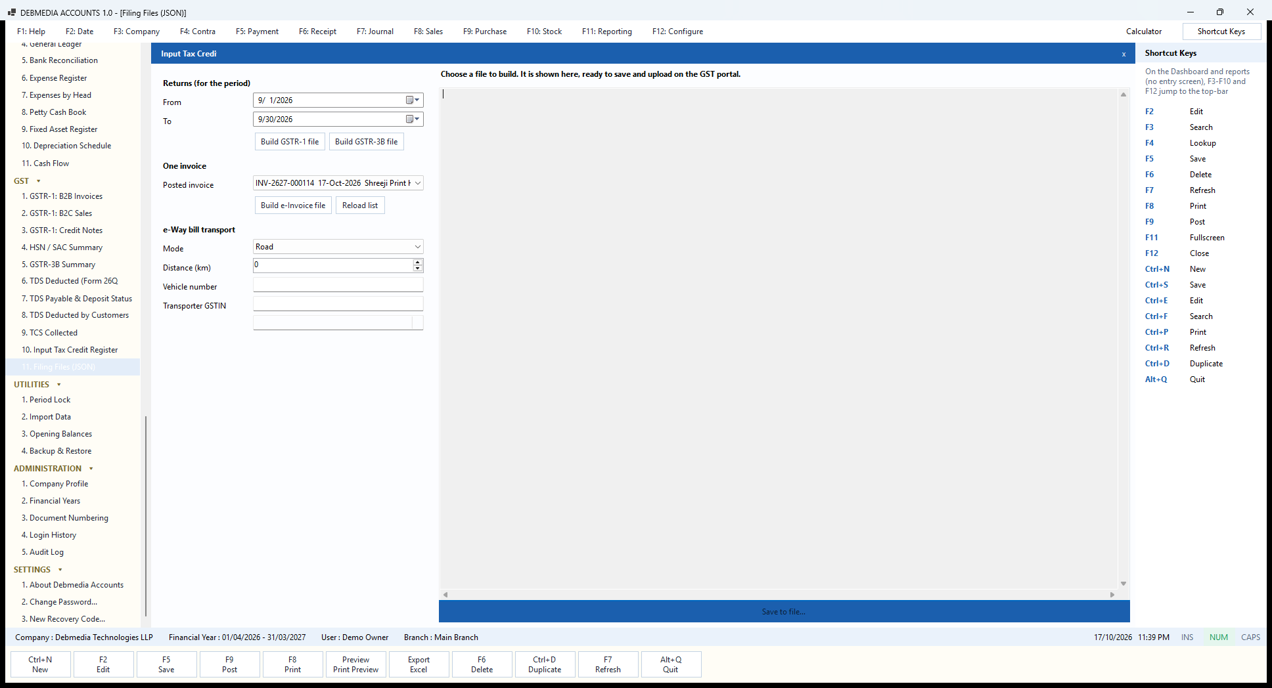Expand the Posted invoice dropdown
The image size is (1272, 688).
pyautogui.click(x=417, y=183)
